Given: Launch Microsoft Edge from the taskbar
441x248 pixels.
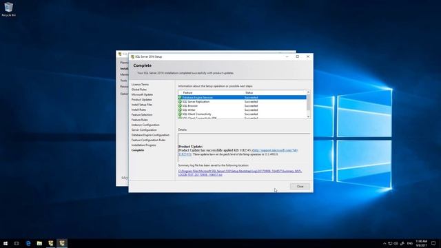Looking at the screenshot, I should tap(28, 243).
